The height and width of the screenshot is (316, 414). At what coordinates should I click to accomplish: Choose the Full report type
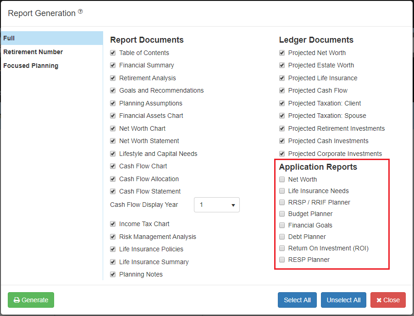tap(9, 38)
